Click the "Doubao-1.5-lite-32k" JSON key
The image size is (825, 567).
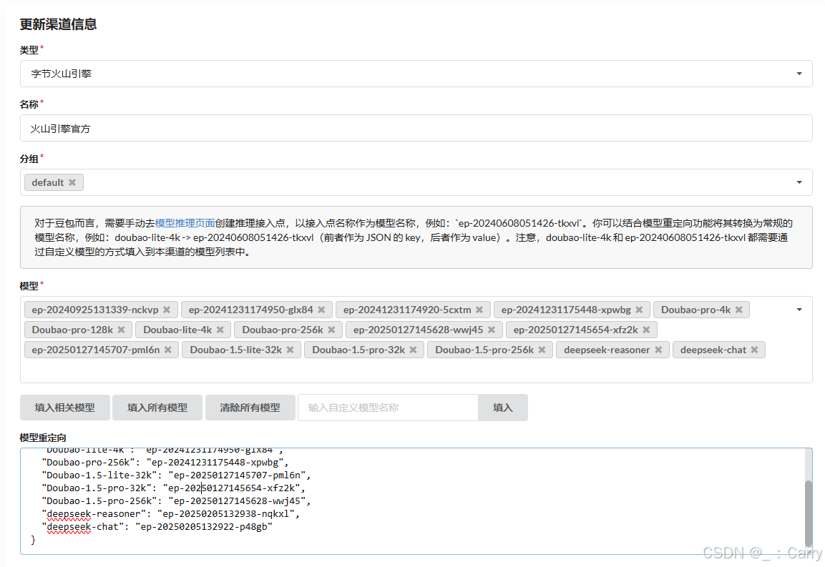(99, 475)
